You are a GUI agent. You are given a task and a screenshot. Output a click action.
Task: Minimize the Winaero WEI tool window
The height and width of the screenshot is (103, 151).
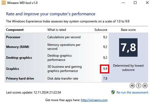[x=123, y=3]
